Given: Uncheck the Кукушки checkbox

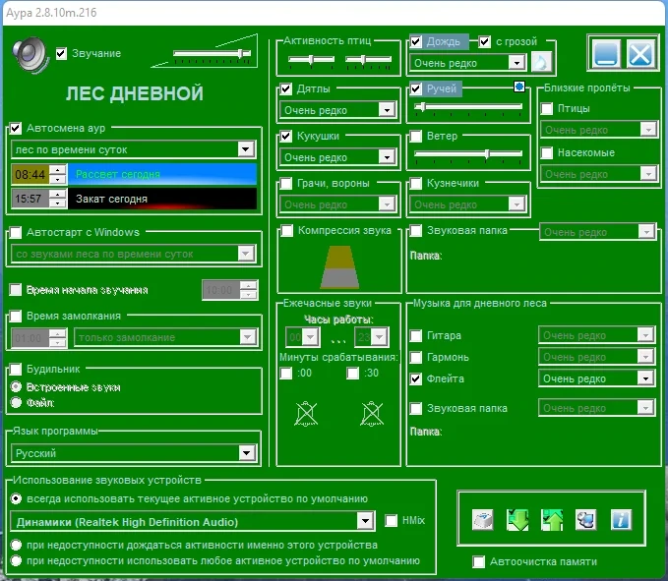Looking at the screenshot, I should (x=286, y=137).
